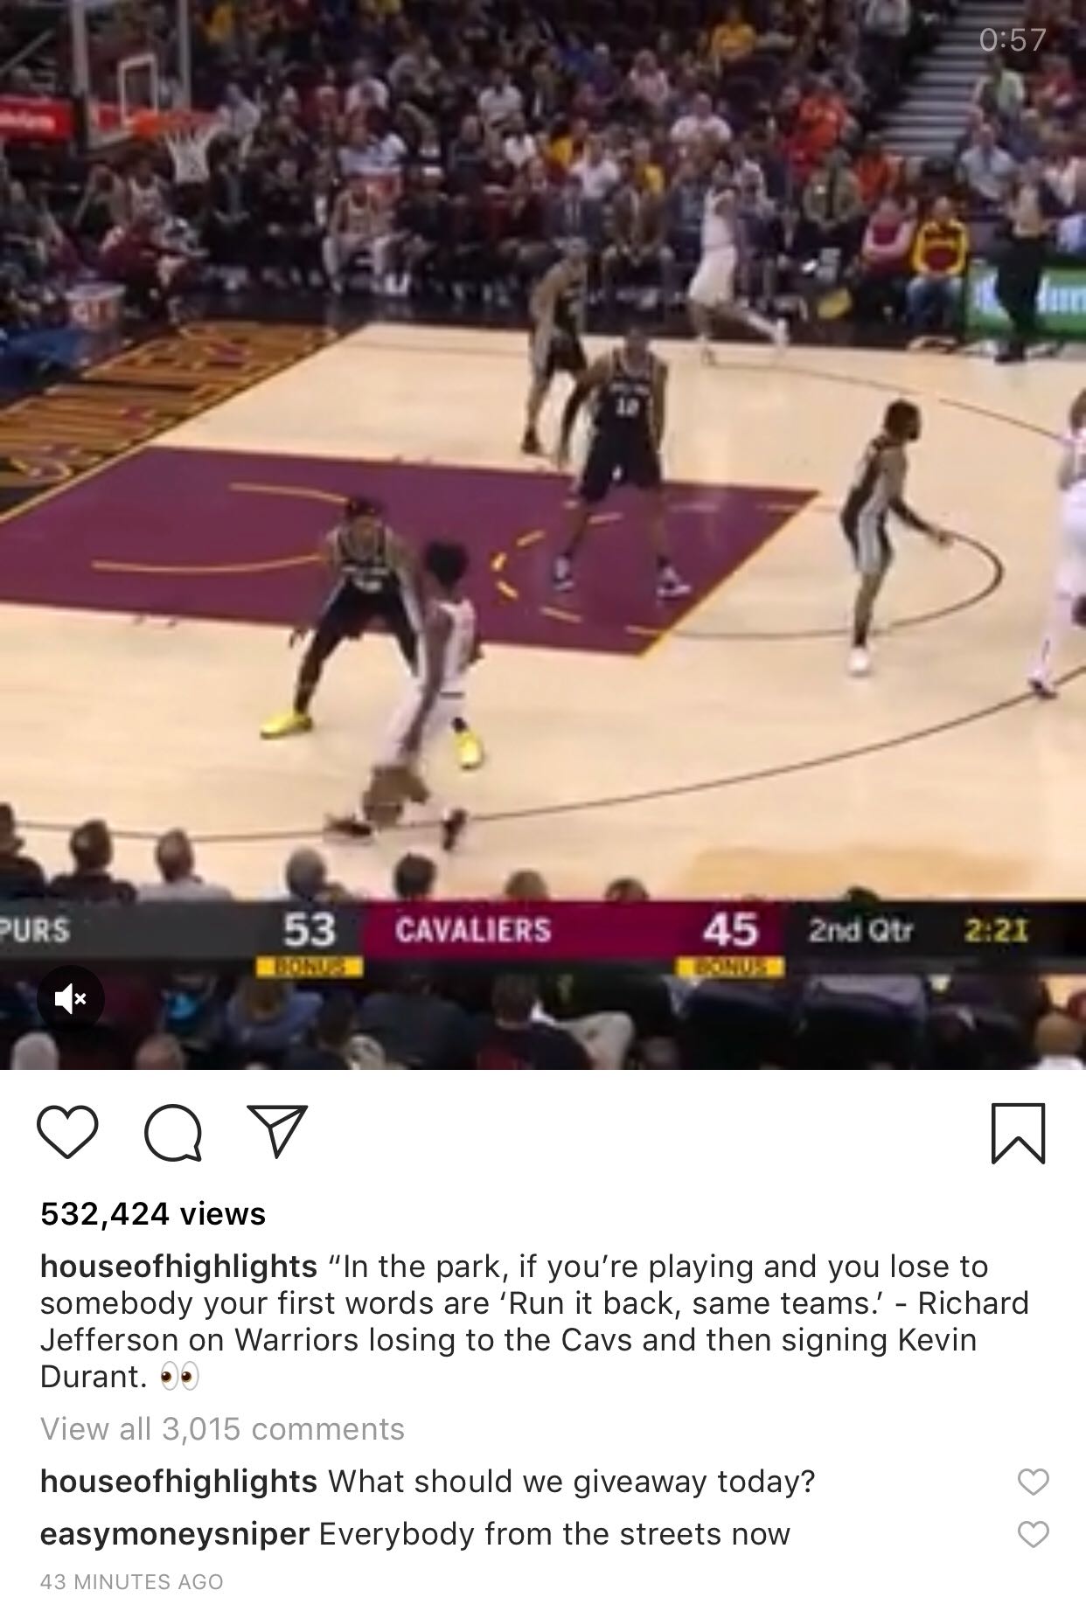The width and height of the screenshot is (1086, 1604).
Task: Tap the 'Everybody from the streets now' comment
Action: point(554,1534)
